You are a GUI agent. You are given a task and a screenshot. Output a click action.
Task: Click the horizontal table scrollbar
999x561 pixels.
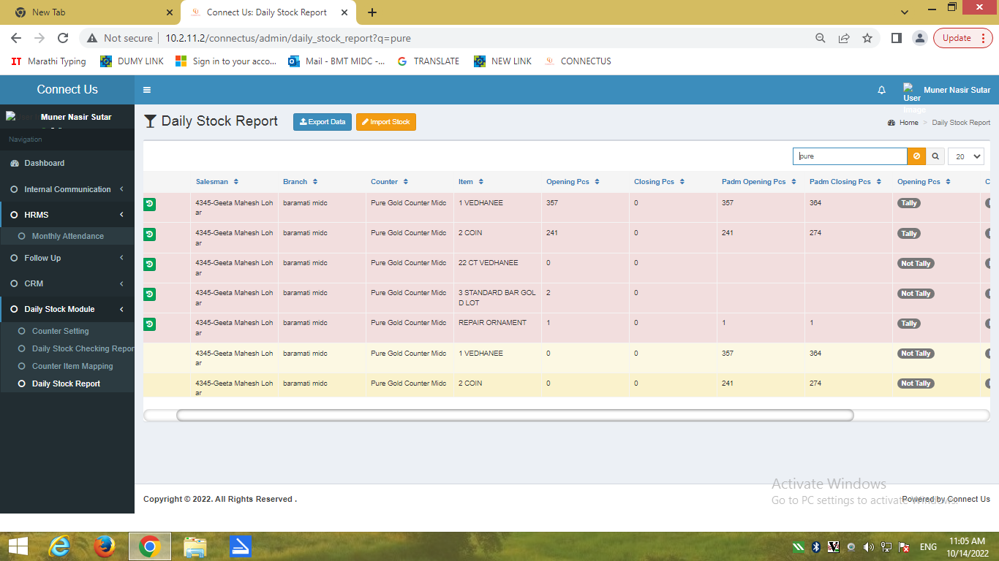pos(515,415)
